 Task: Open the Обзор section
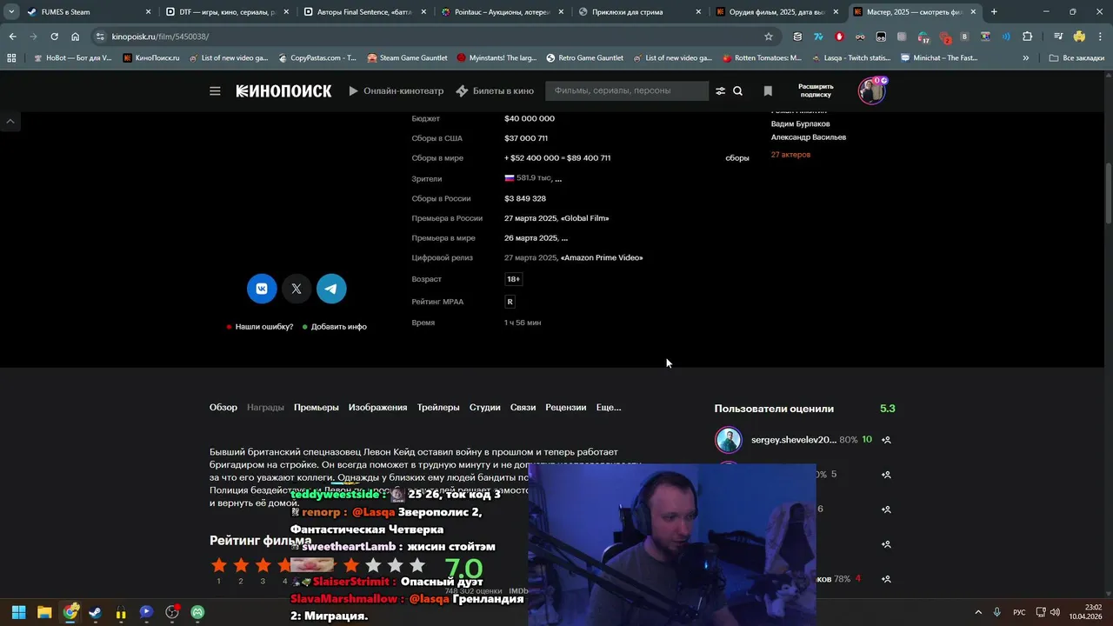(x=223, y=408)
